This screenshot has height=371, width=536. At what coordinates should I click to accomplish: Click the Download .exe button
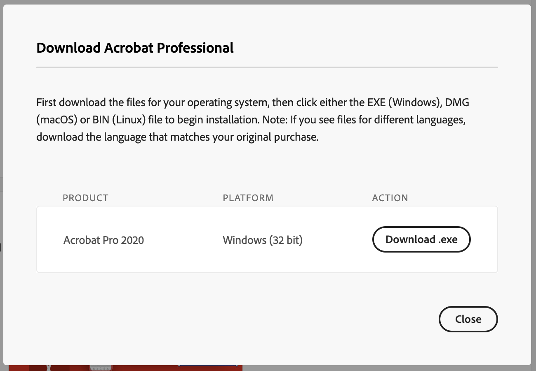pos(421,239)
